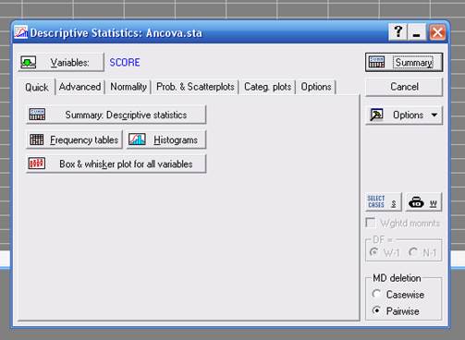Cancel the Descriptive Statistics dialog
This screenshot has width=465, height=340.
(404, 87)
